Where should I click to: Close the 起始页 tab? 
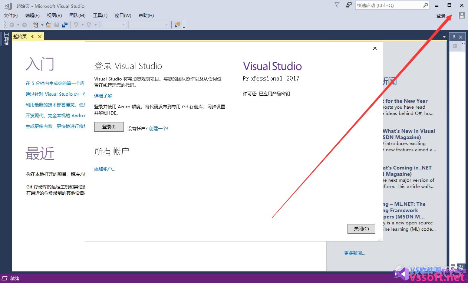tap(40, 36)
